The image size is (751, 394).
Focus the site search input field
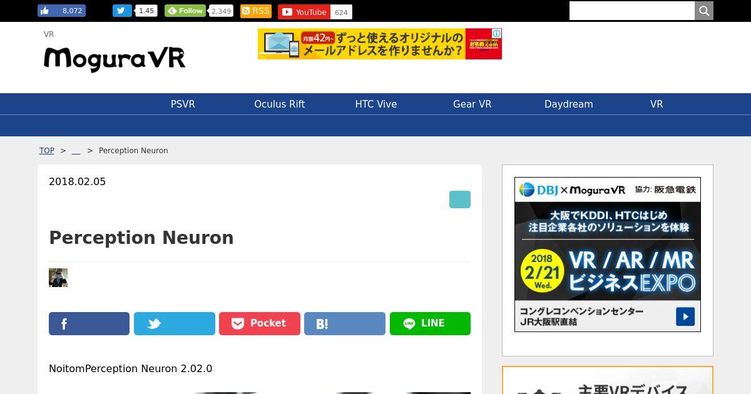tap(632, 11)
